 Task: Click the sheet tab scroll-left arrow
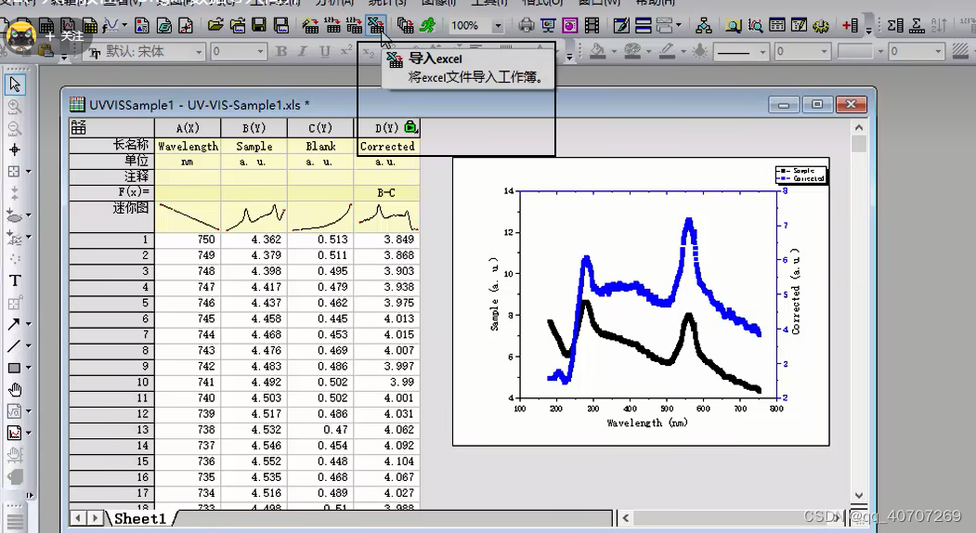click(x=78, y=518)
